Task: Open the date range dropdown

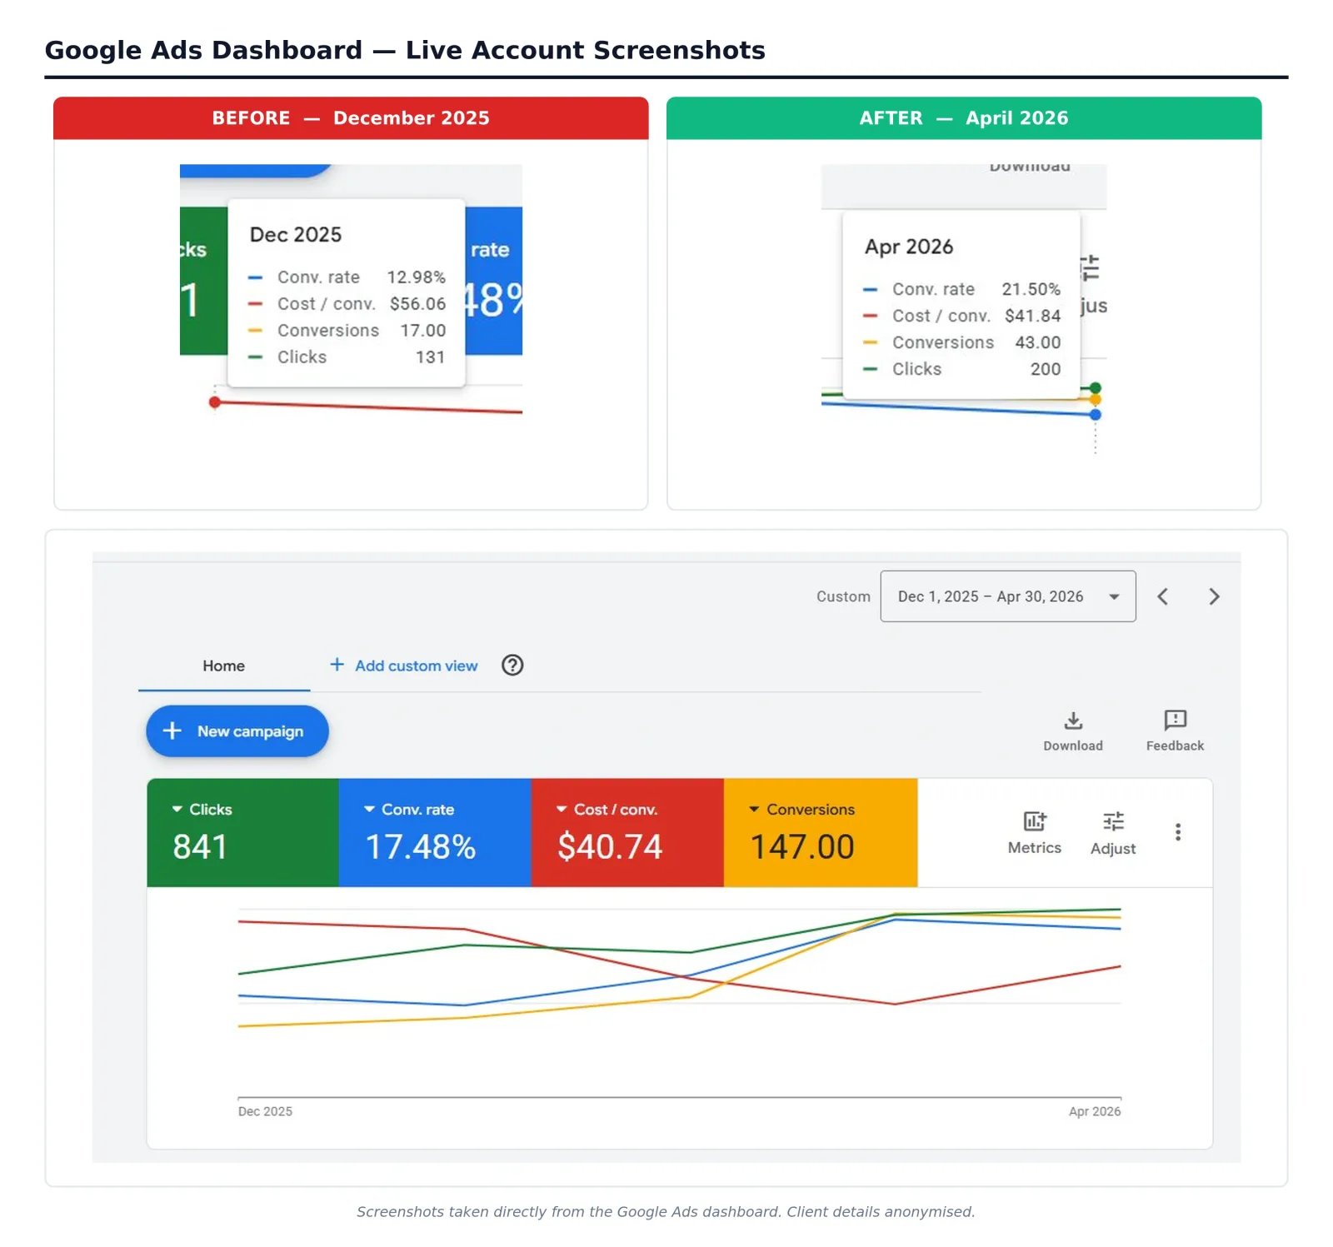Action: pyautogui.click(x=1008, y=596)
